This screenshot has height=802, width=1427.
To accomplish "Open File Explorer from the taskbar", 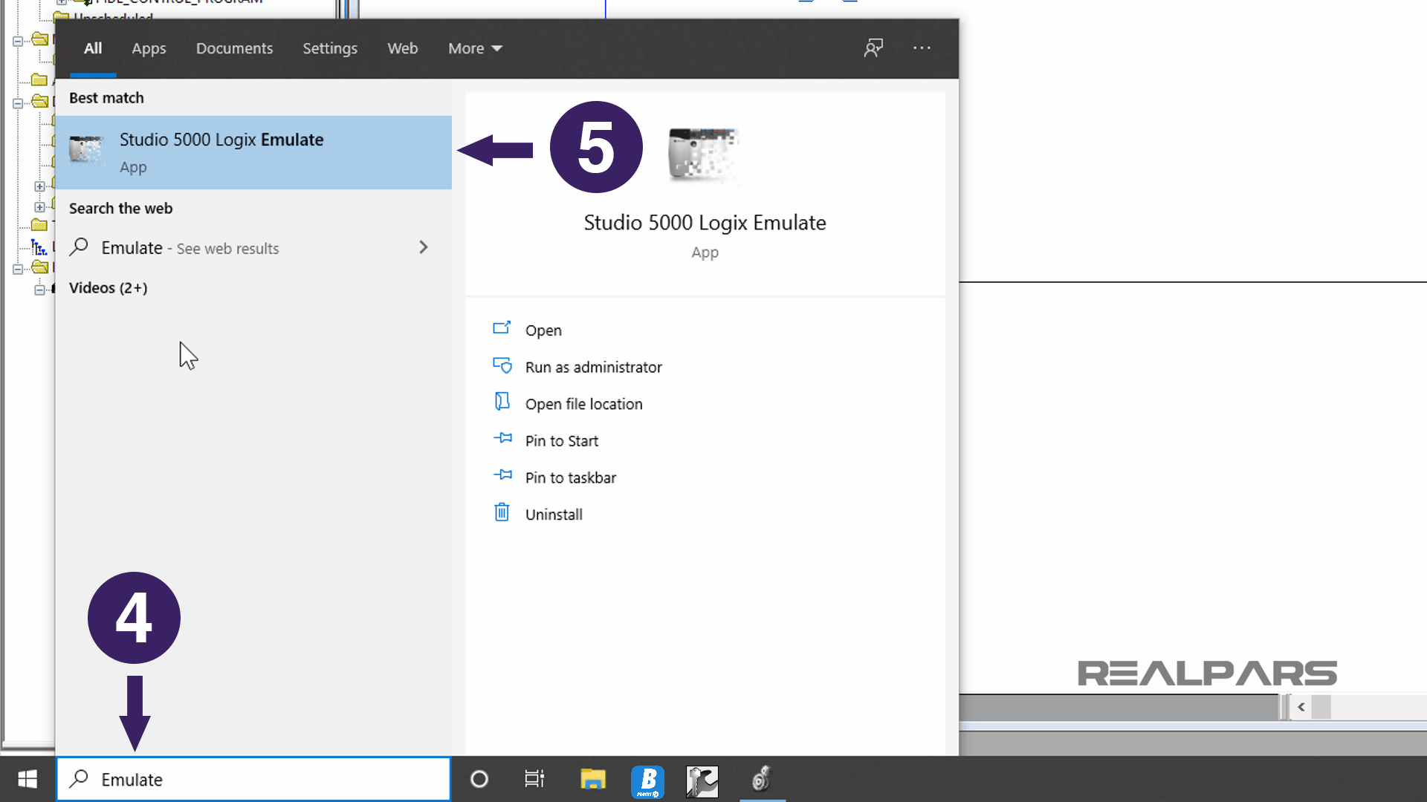I will pyautogui.click(x=593, y=779).
